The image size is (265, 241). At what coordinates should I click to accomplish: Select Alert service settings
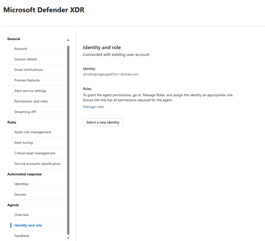30,91
